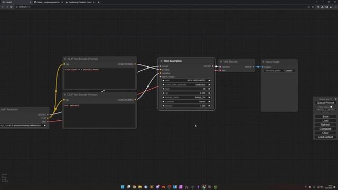Switch to the GitHub browser tab
338x190 pixels.
pyautogui.click(x=49, y=2)
